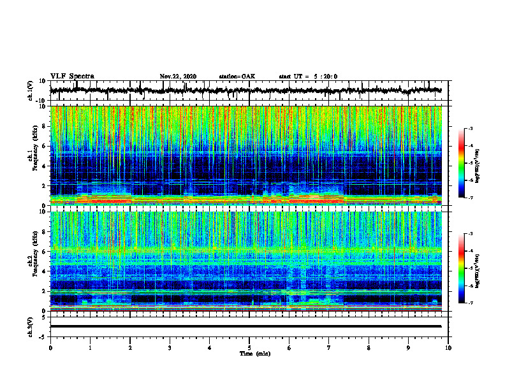The width and height of the screenshot is (505, 390).
Task: Click the "Time (min)" axis label
Action: (255, 354)
